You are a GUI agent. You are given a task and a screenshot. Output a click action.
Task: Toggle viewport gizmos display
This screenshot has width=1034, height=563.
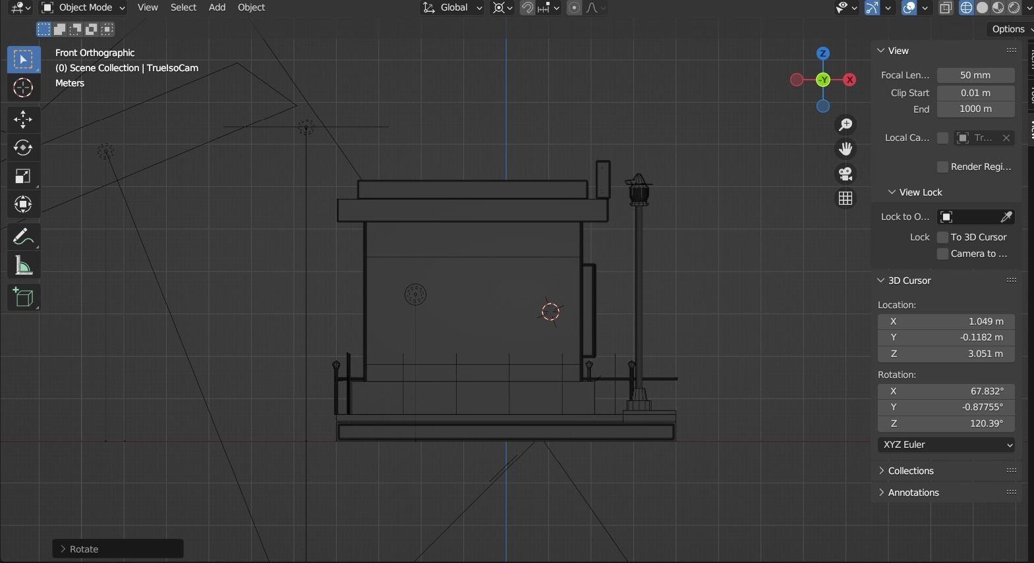tap(873, 8)
